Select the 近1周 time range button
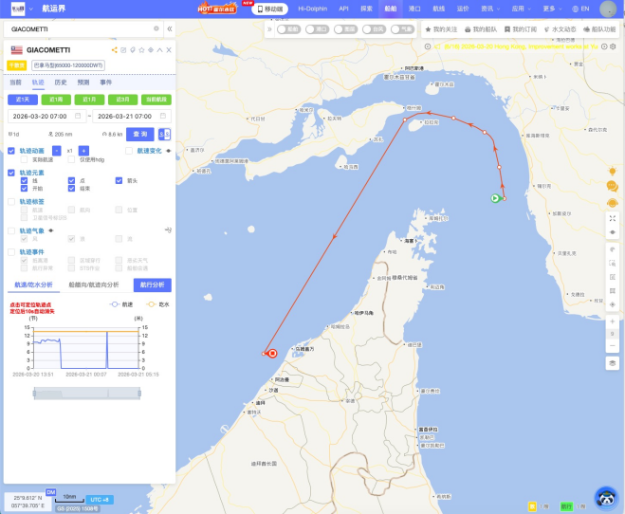 tap(54, 100)
